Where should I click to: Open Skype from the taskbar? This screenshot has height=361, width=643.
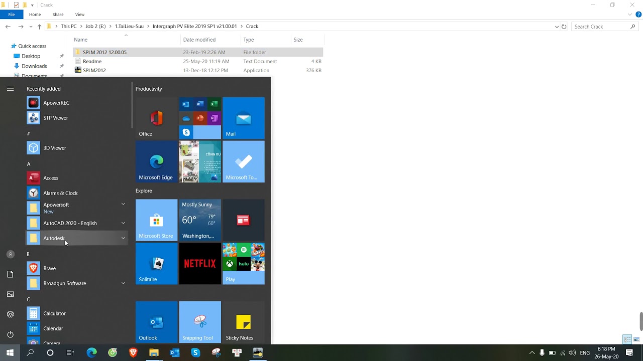coord(195,353)
